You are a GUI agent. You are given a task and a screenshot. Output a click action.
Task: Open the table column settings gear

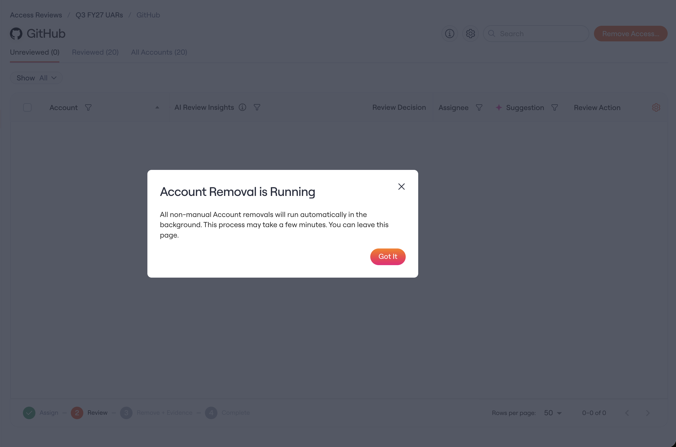[656, 107]
